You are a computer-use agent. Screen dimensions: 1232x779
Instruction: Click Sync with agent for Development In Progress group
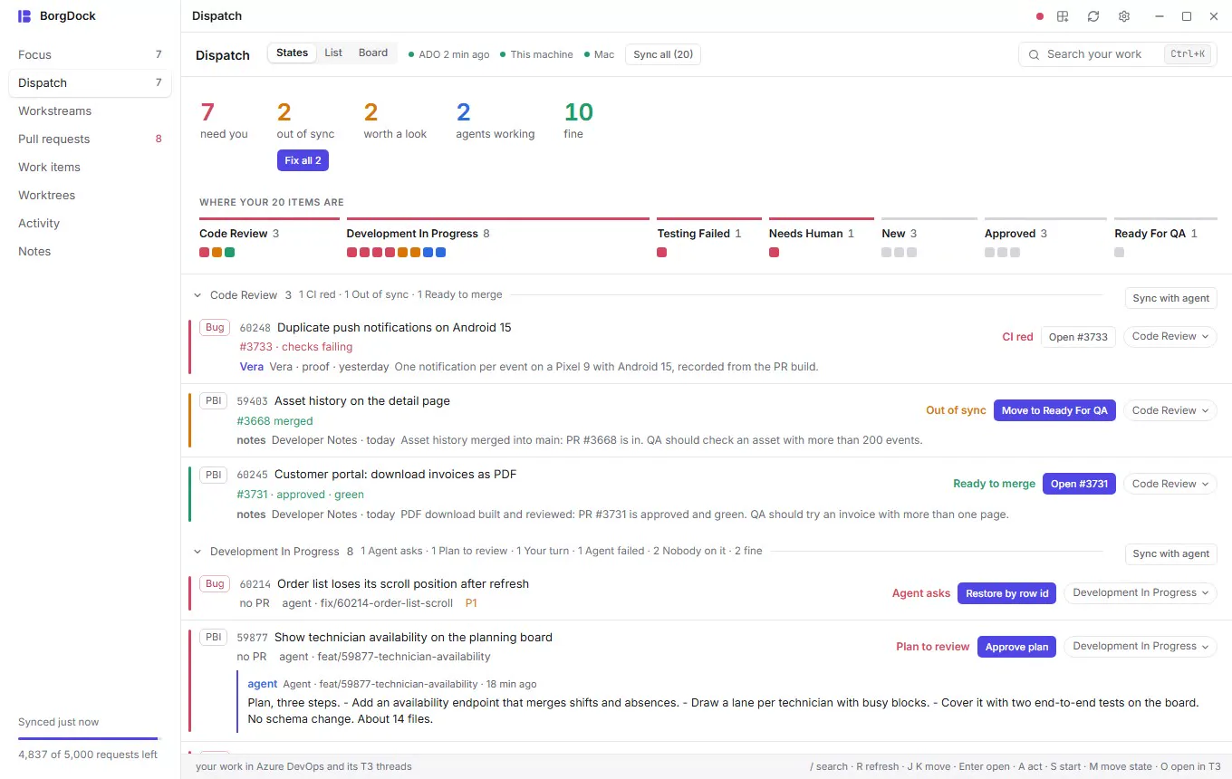tap(1170, 553)
